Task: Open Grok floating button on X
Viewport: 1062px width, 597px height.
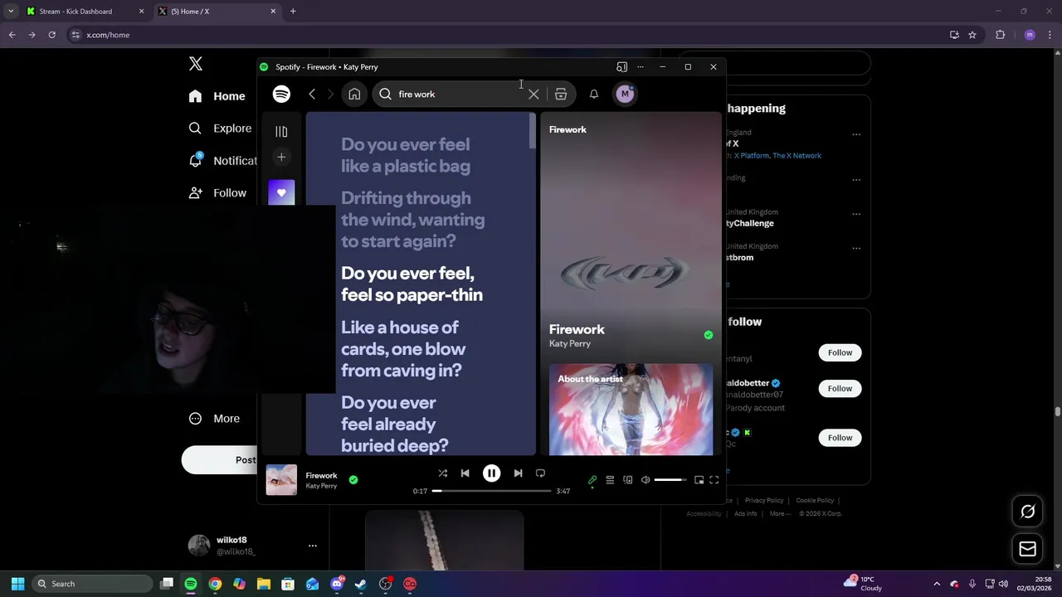Action: pos(1027,512)
